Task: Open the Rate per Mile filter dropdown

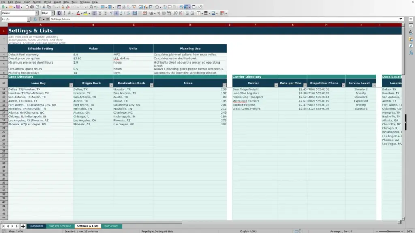Action: tap(305, 85)
